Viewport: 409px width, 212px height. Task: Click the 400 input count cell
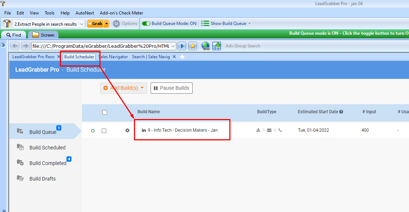[x=365, y=130]
